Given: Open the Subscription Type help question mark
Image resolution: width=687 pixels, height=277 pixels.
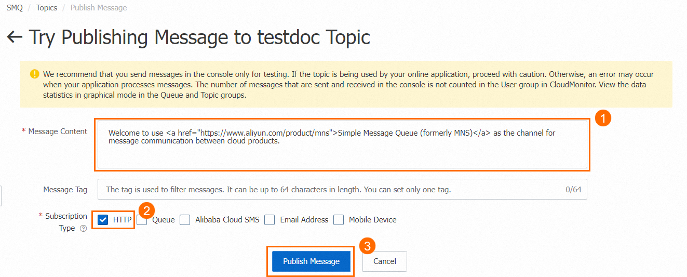Looking at the screenshot, I should [83, 228].
